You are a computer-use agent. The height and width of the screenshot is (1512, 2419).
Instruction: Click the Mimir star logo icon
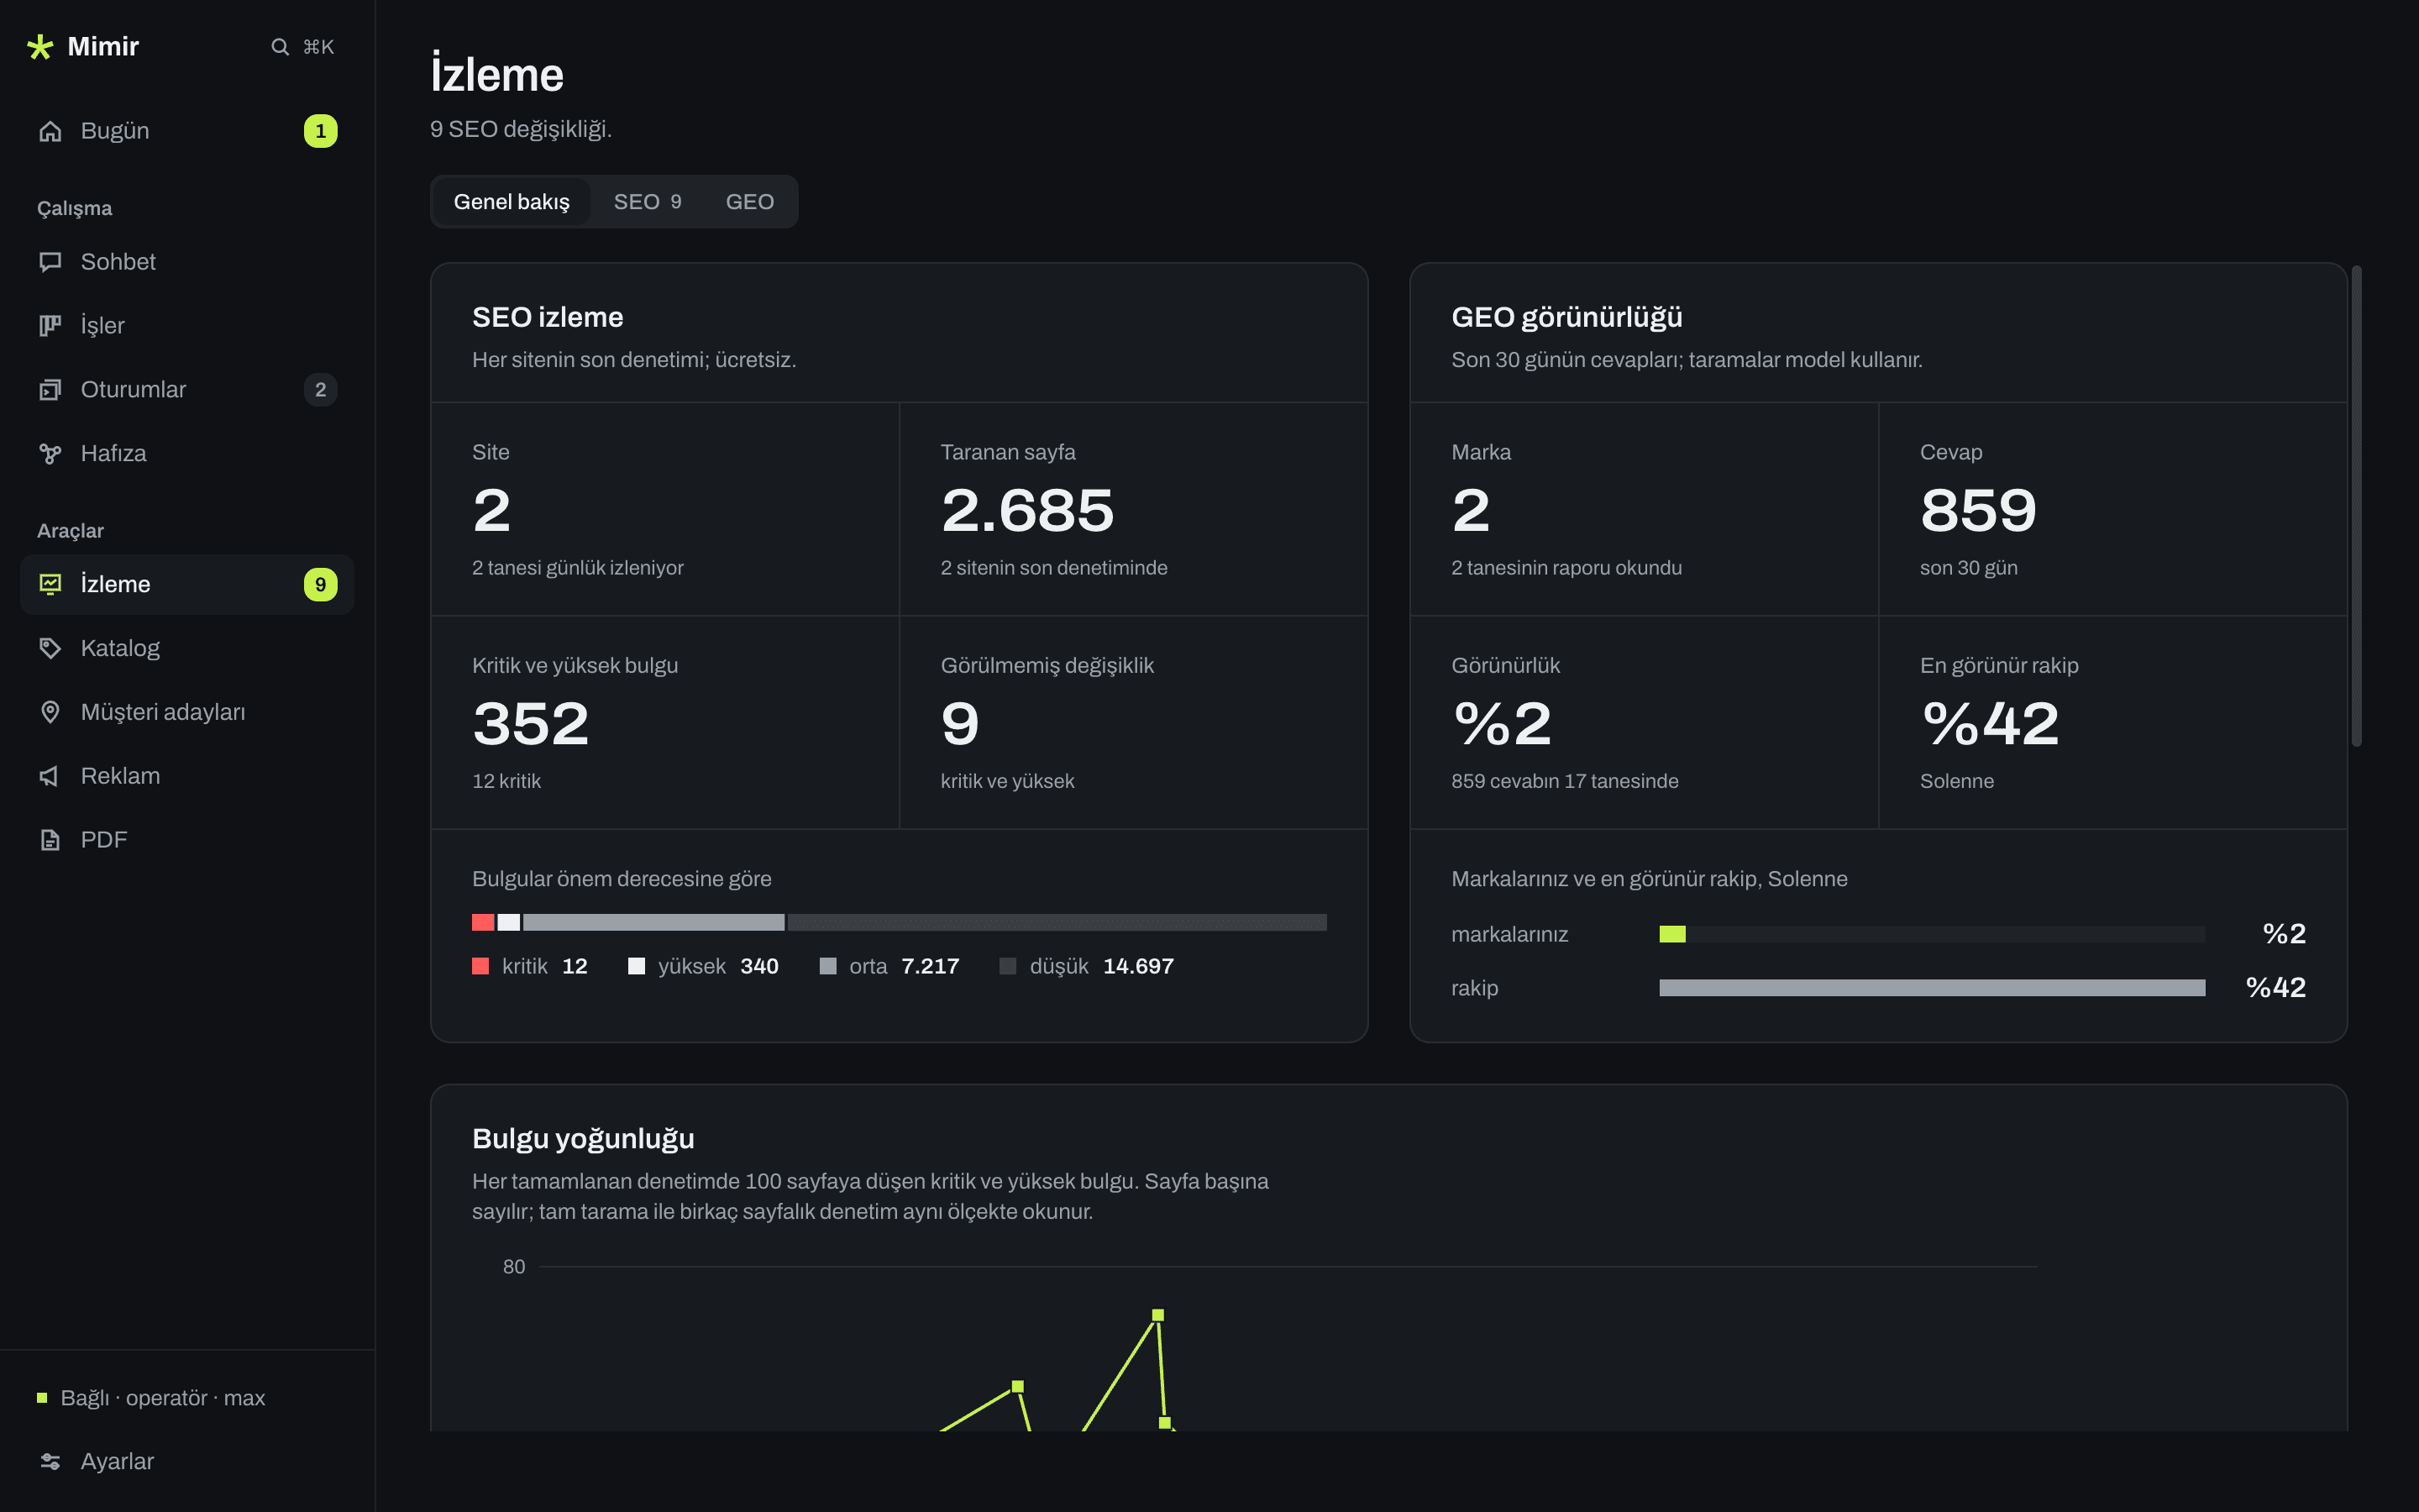pos(40,47)
